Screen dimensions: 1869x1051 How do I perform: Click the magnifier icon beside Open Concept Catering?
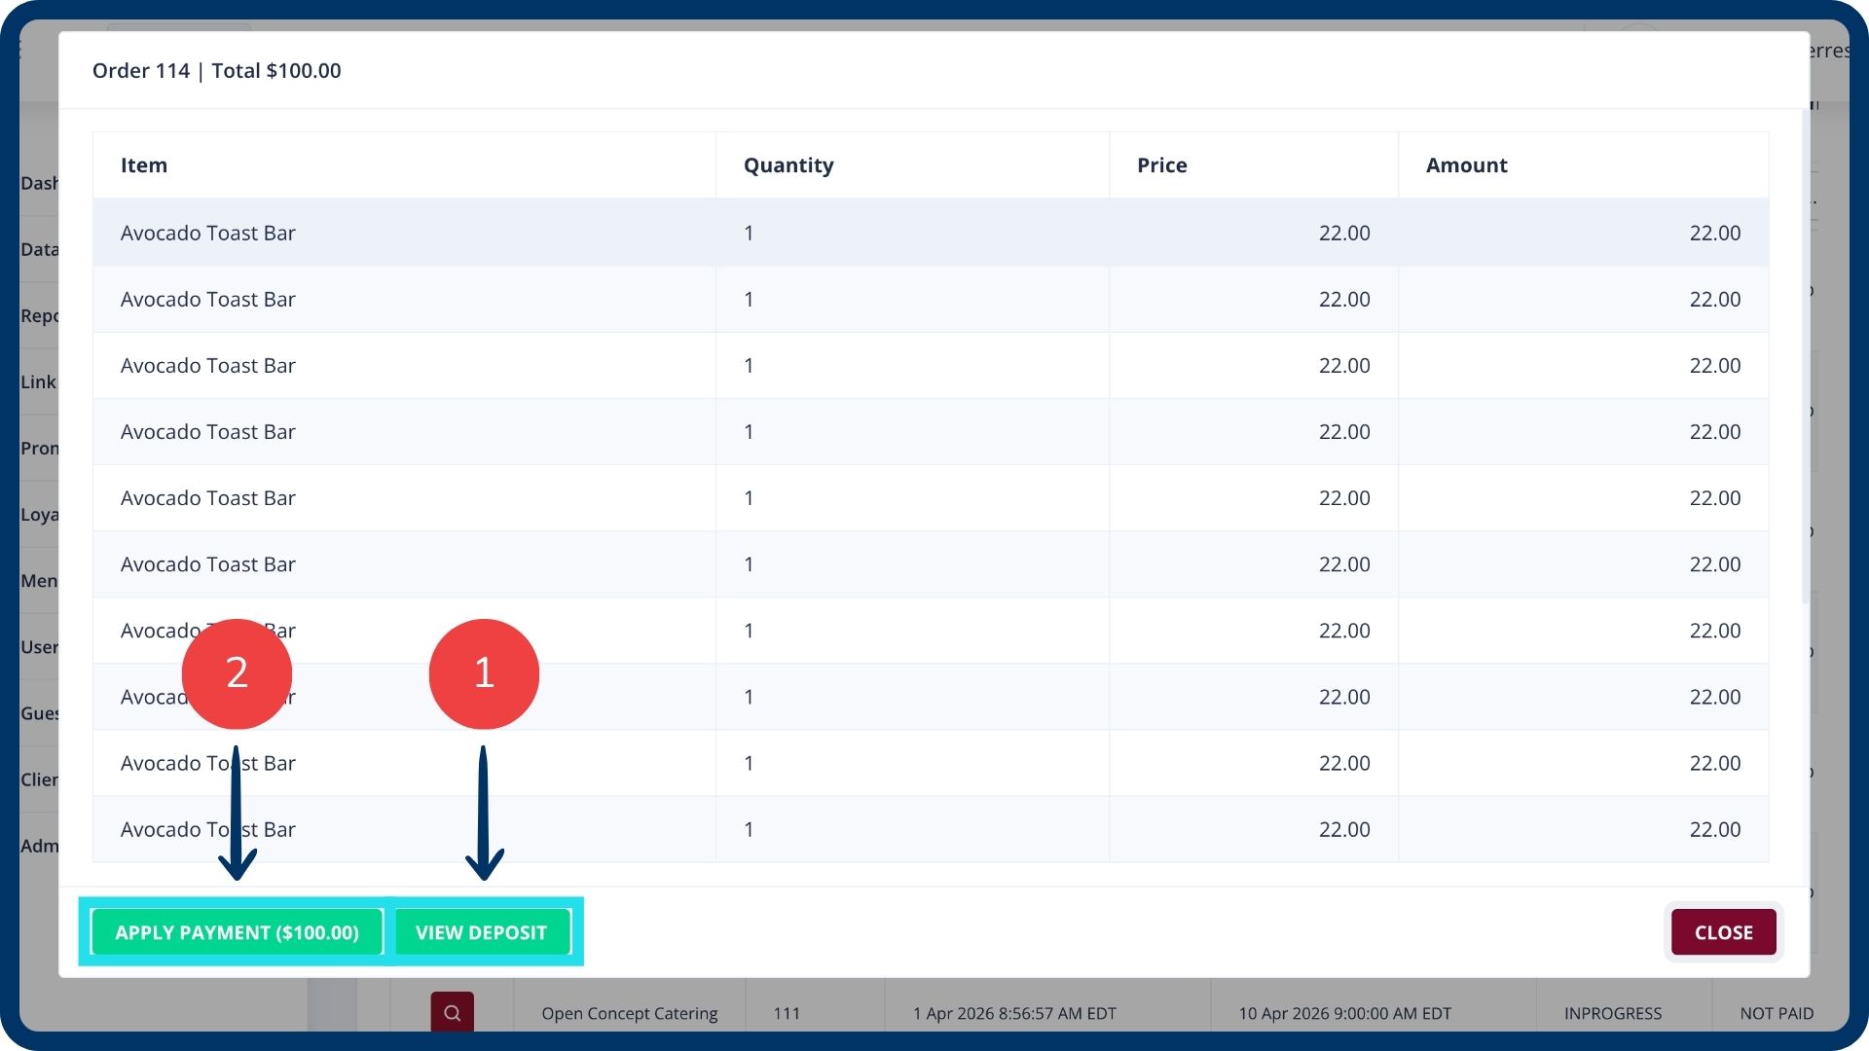(x=452, y=1012)
